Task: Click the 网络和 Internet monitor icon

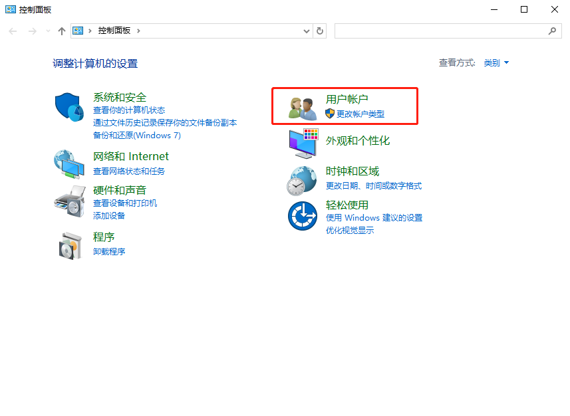Action: point(69,165)
